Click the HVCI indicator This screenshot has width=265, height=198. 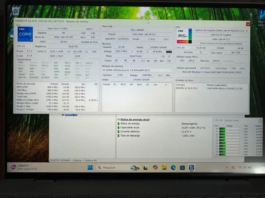pos(242,69)
